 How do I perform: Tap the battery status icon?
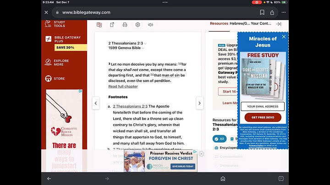coord(284,2)
